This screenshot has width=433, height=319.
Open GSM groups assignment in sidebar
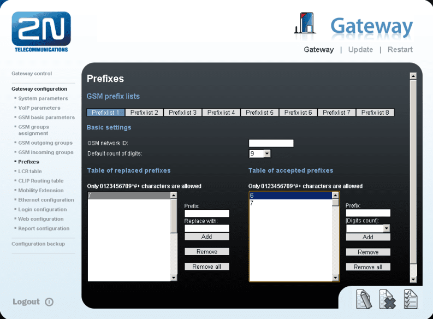tap(33, 130)
